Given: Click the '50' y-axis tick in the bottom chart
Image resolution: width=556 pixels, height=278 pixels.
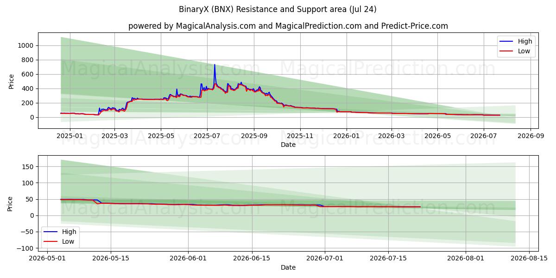Looking at the screenshot, I should (x=31, y=199).
